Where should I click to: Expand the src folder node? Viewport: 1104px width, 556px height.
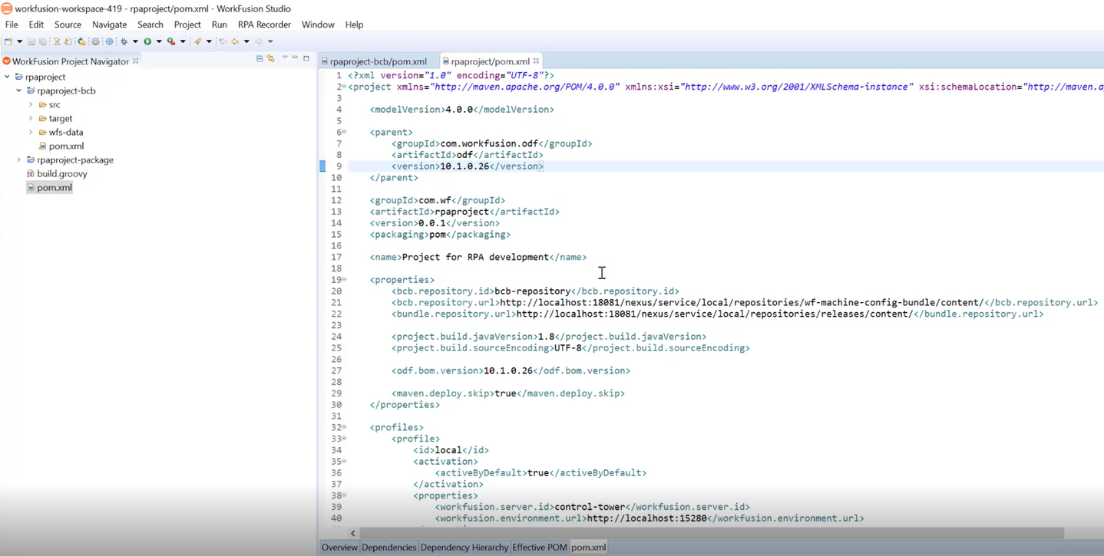[x=31, y=104]
